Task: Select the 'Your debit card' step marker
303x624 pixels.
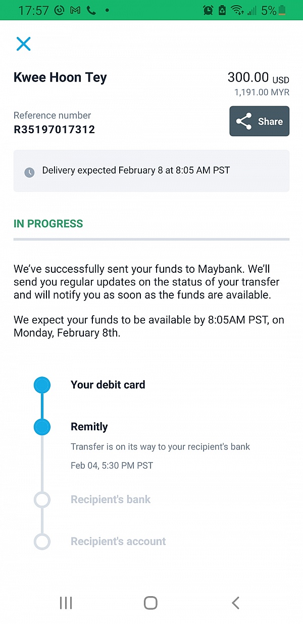Action: [x=42, y=385]
